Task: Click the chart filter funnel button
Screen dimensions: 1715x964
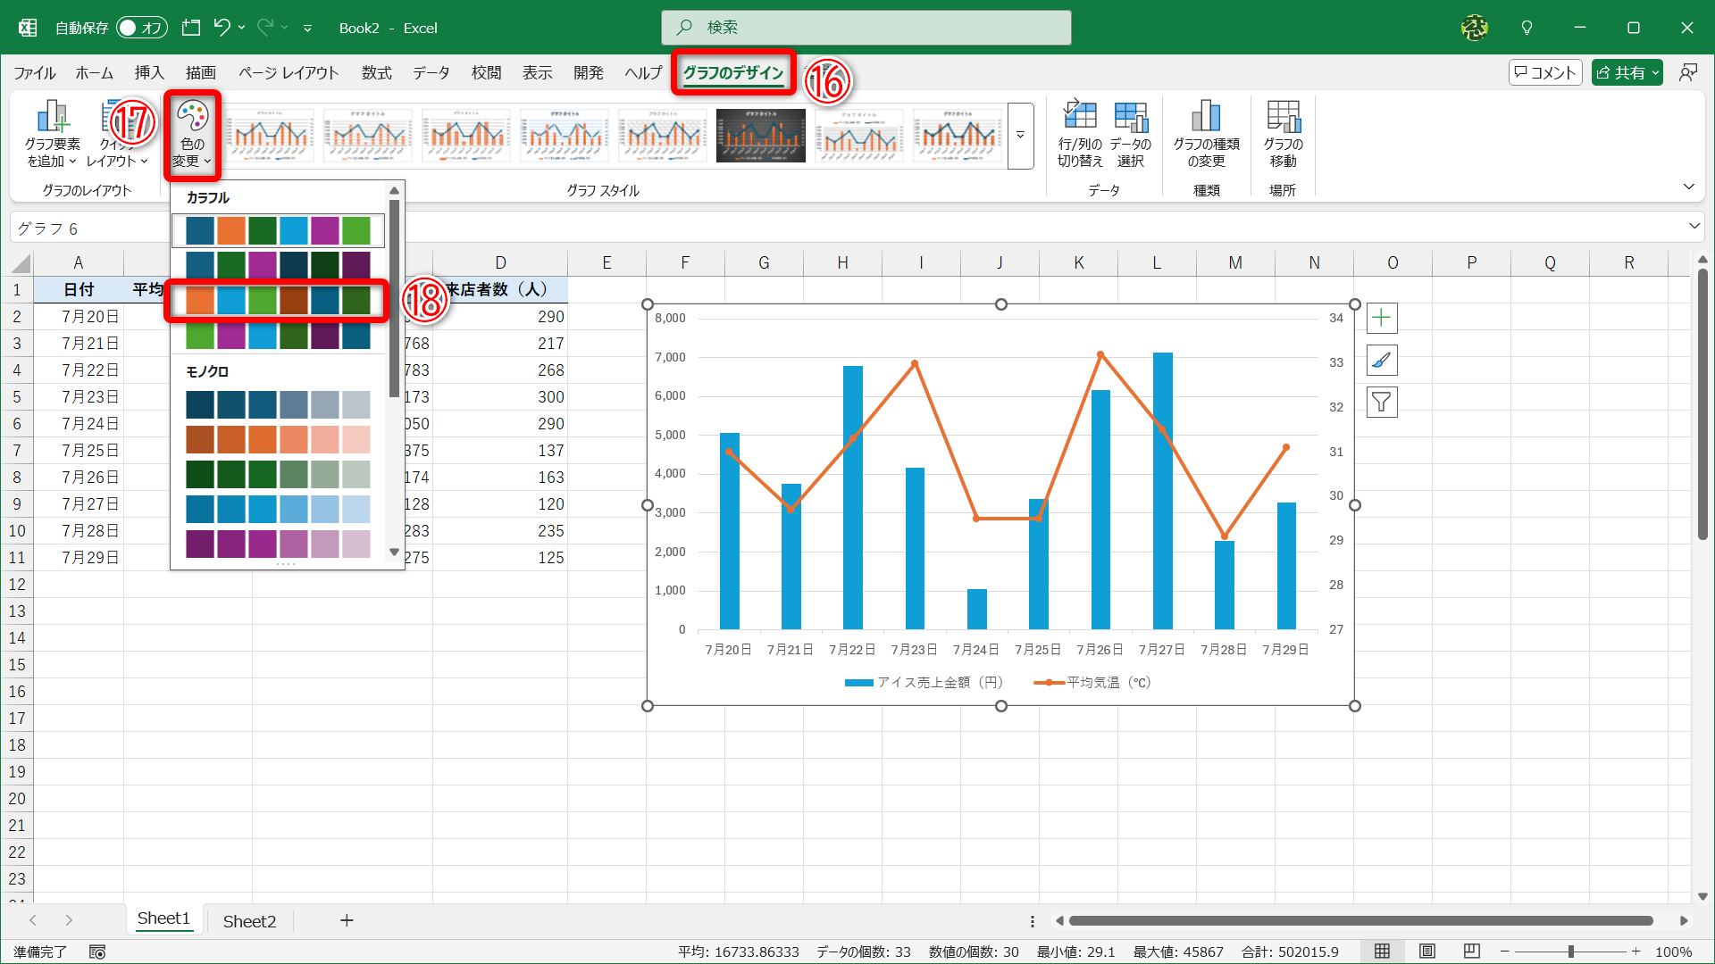Action: (x=1382, y=403)
